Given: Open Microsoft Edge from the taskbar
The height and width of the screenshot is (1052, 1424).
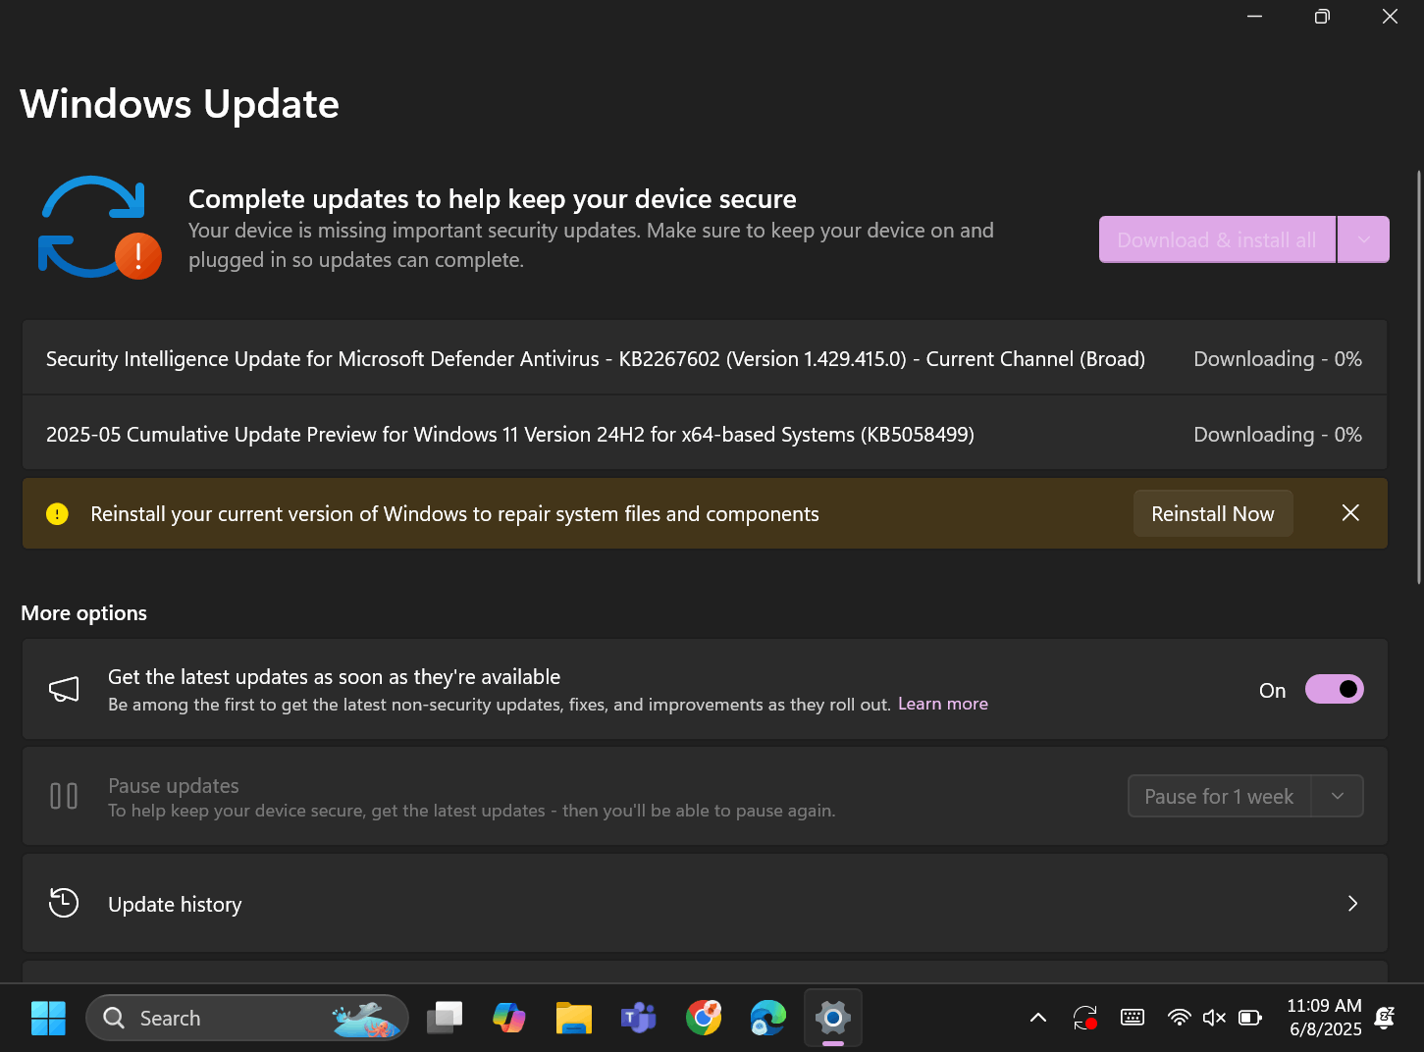Looking at the screenshot, I should click(x=768, y=1018).
